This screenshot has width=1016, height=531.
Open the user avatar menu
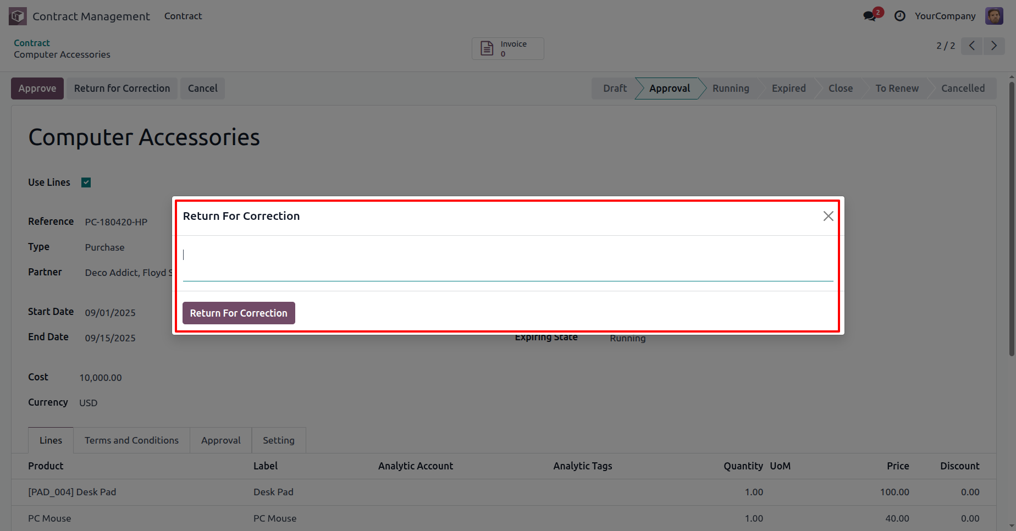pos(994,16)
